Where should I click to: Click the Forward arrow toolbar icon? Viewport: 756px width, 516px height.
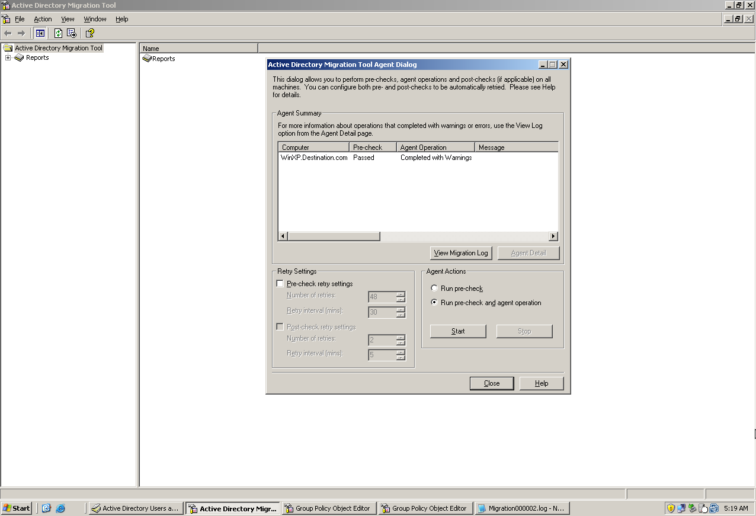[21, 33]
